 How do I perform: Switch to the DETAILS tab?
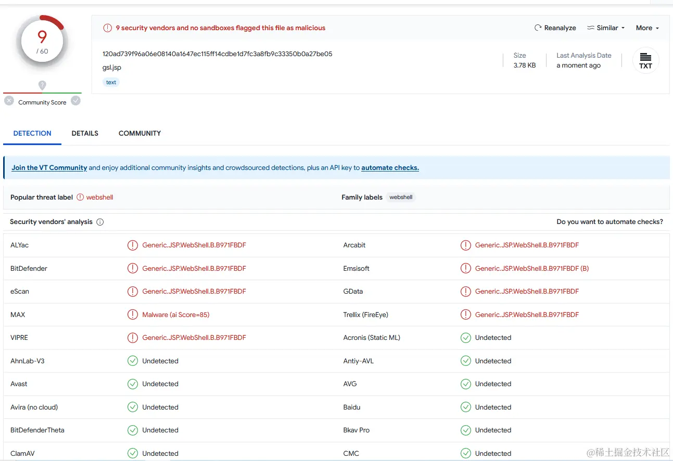[x=85, y=134]
